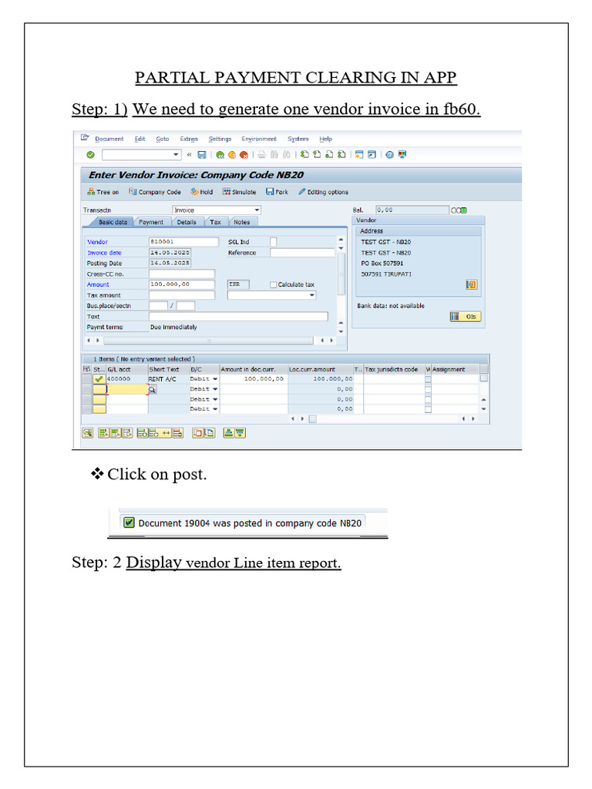
Task: Click the G/L account search help icon
Action: 152,389
